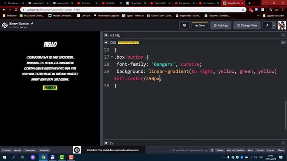This screenshot has width=287, height=161.
Task: Open Embed options
Action: coord(260,150)
